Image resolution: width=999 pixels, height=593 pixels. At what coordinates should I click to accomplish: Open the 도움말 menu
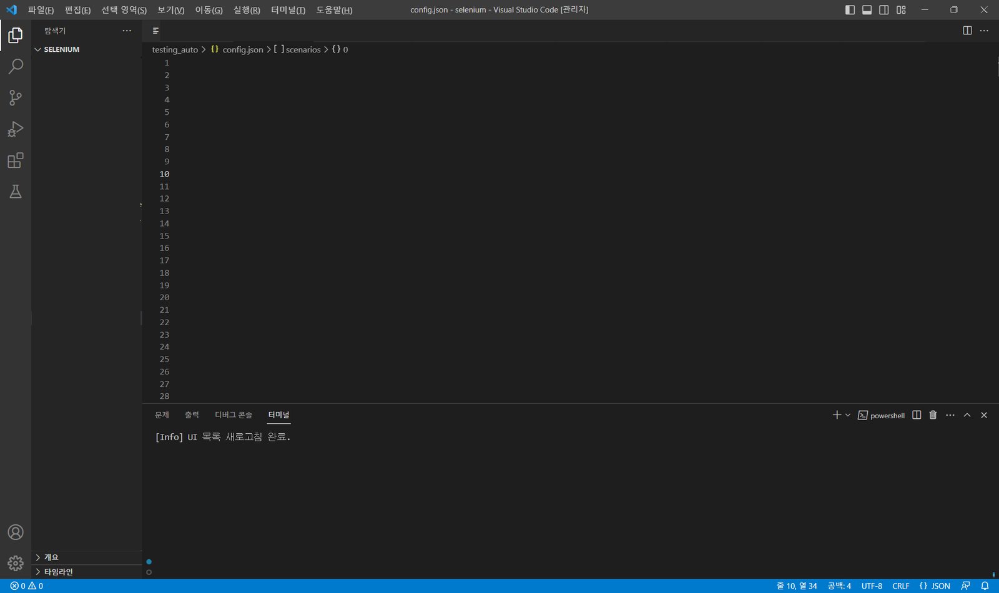[x=334, y=10]
